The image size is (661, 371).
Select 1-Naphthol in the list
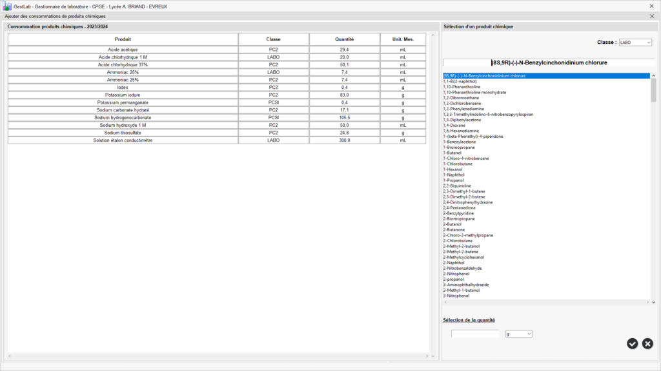click(x=456, y=175)
